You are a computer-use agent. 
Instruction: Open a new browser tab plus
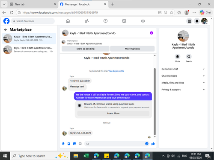(x=113, y=4)
